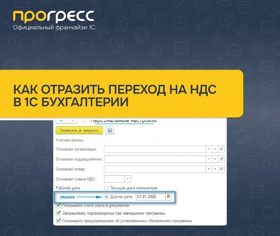
Task: Click the floppy disk save icon
Action: [x=110, y=130]
